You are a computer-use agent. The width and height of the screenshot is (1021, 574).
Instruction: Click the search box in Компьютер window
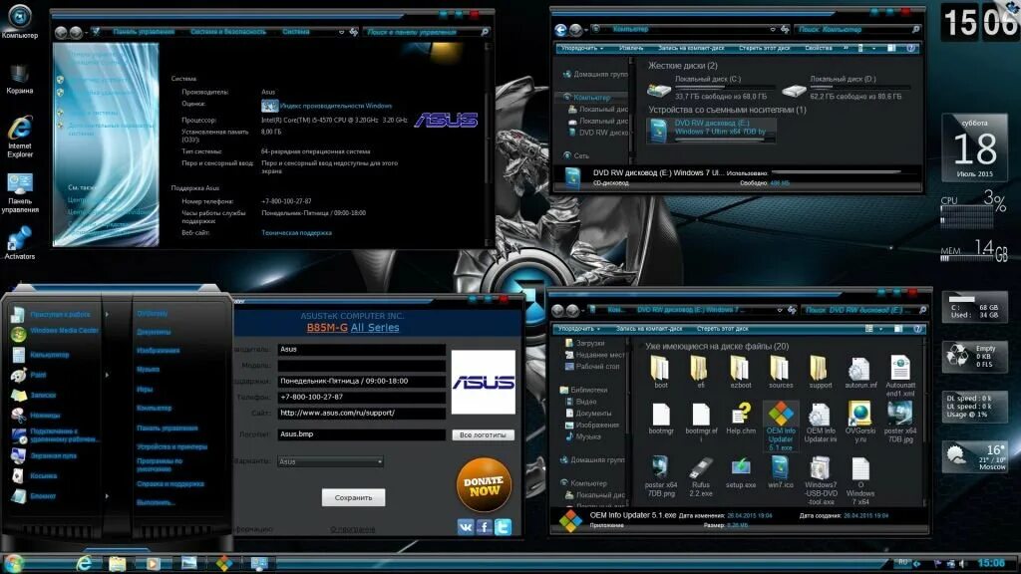tap(858, 29)
